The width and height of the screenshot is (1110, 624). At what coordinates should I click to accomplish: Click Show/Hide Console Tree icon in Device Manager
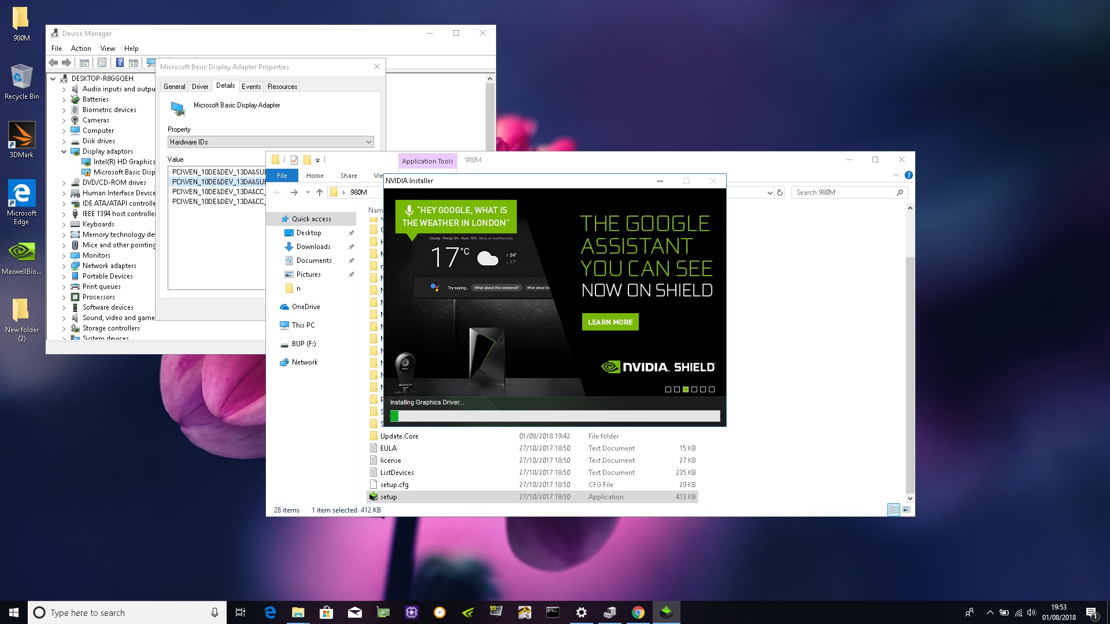(x=84, y=63)
